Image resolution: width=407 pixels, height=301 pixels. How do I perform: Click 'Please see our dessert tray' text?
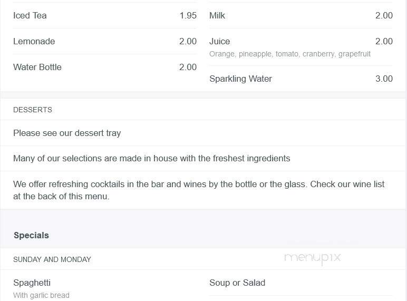pos(67,133)
